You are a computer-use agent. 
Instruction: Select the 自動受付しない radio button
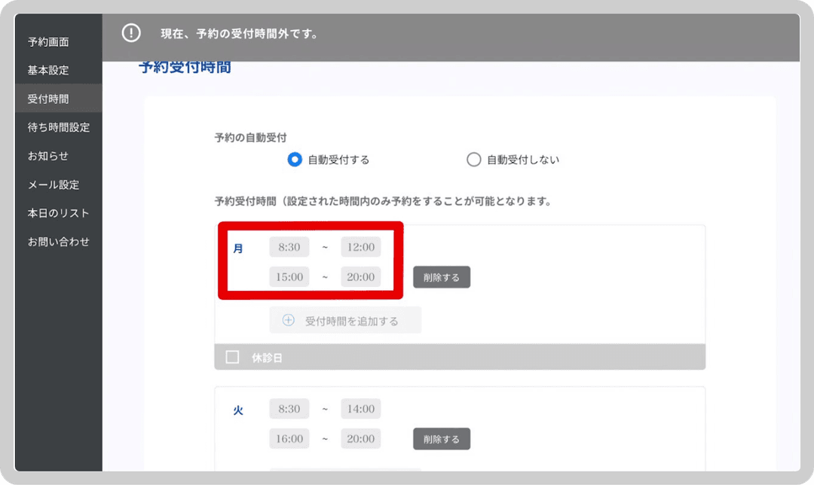point(473,160)
